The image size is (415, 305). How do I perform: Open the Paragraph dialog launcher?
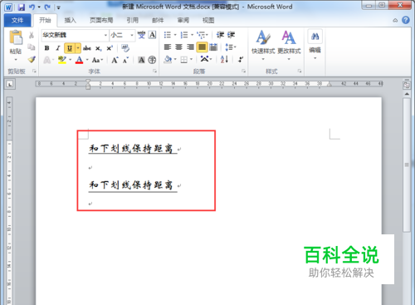tap(243, 71)
